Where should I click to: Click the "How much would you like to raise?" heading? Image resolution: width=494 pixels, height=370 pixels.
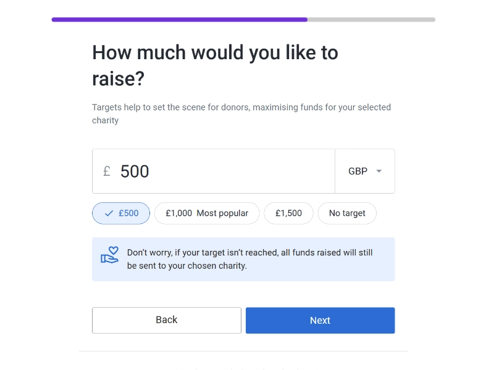pos(215,65)
